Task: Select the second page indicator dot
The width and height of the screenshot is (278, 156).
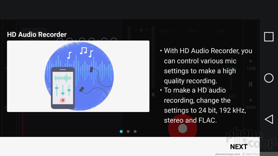Action: click(x=128, y=131)
